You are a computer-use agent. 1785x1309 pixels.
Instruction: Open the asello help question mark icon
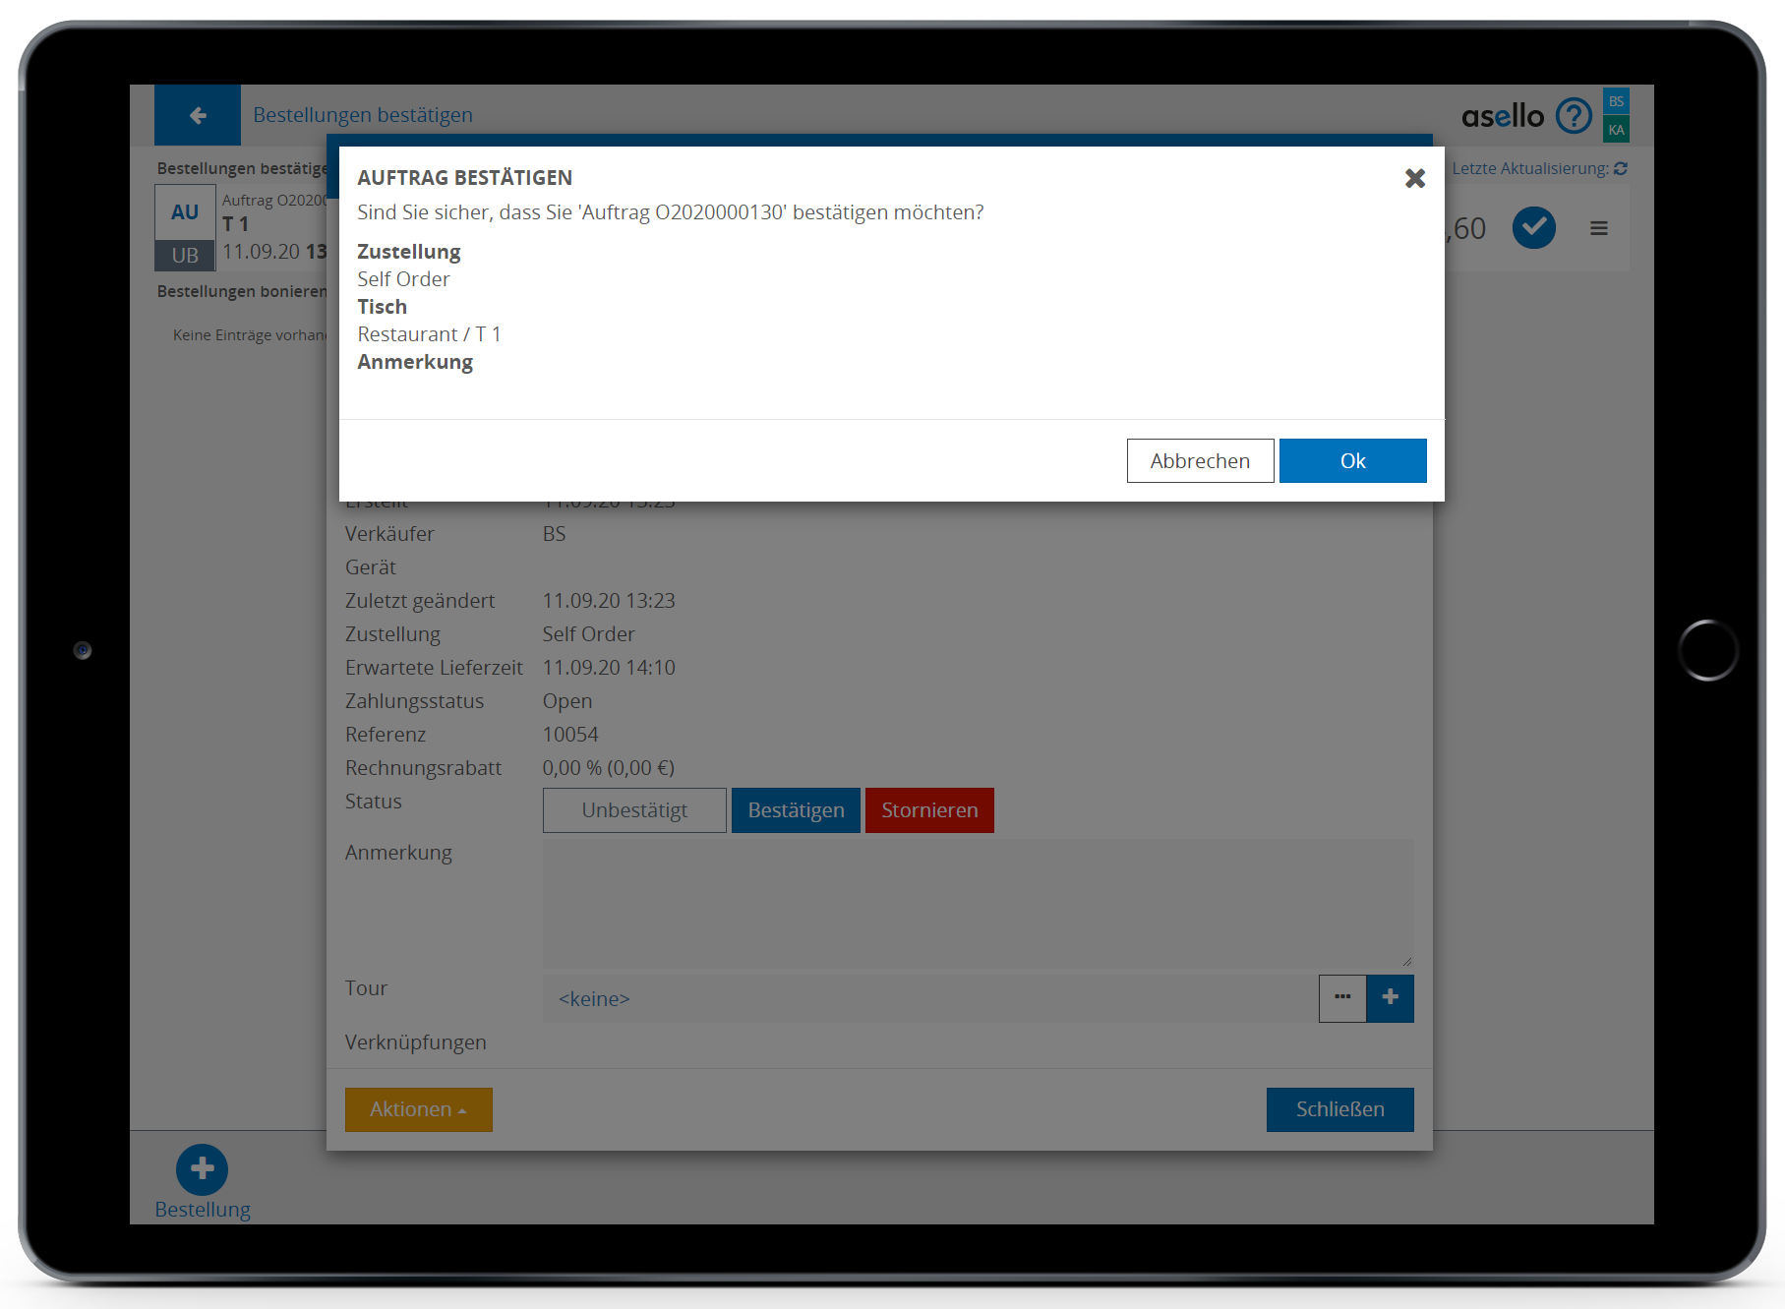[x=1574, y=116]
